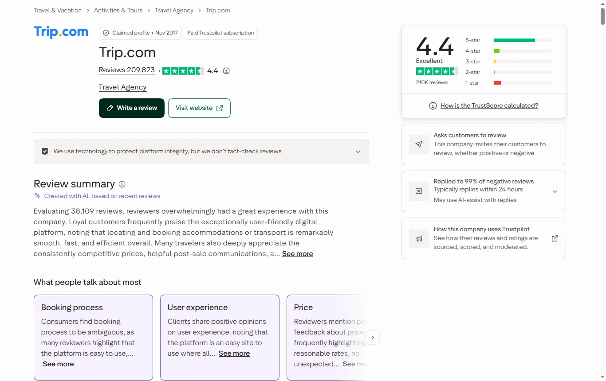This screenshot has width=606, height=381.
Task: Click the 210K reviews text
Action: click(432, 82)
